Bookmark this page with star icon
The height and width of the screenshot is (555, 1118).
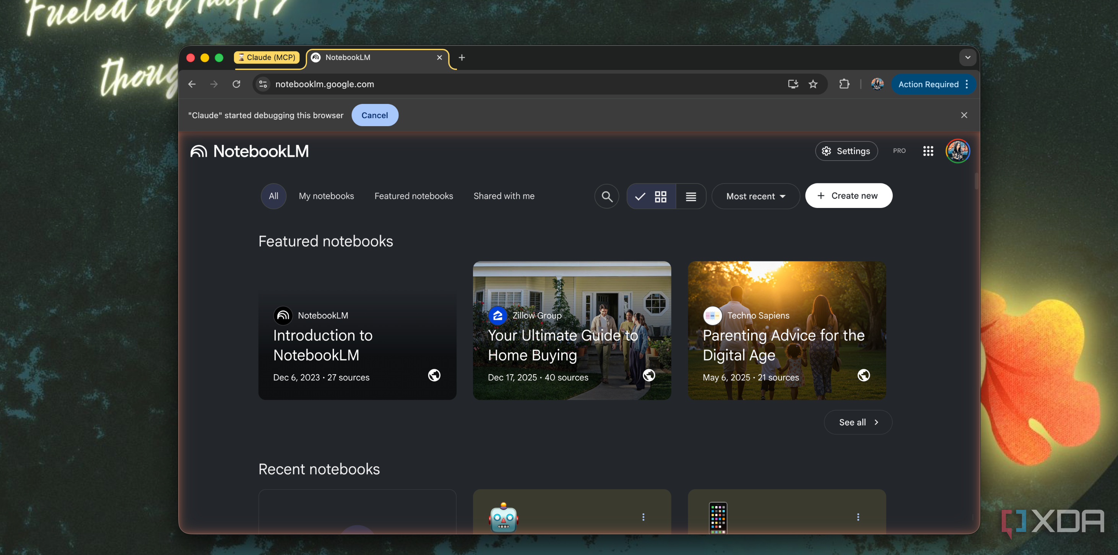click(813, 84)
